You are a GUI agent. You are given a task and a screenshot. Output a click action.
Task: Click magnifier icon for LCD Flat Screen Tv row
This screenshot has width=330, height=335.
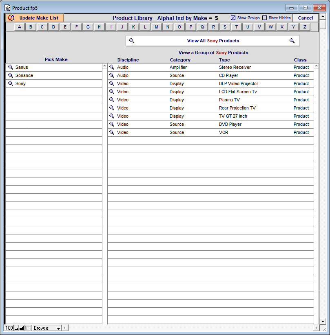pyautogui.click(x=112, y=92)
